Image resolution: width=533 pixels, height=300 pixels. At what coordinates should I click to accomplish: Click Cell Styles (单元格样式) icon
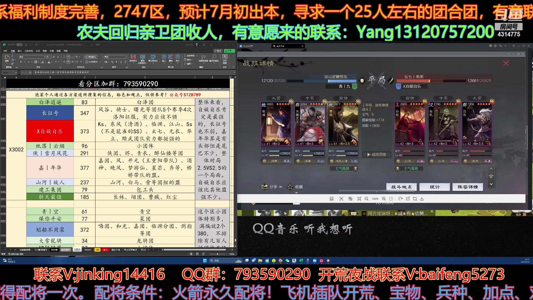point(153,57)
